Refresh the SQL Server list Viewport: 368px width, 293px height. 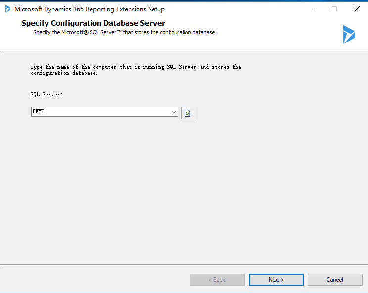(x=187, y=113)
